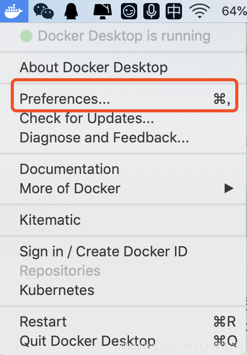Click the QQ penguin icon in menu bar

71,11
